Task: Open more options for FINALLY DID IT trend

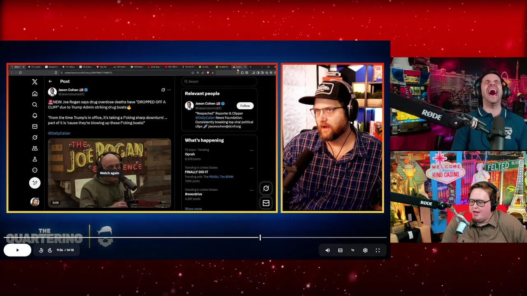Action: (252, 168)
